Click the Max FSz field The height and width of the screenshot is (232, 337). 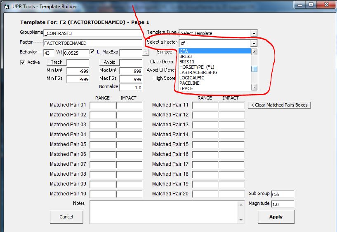coord(131,79)
